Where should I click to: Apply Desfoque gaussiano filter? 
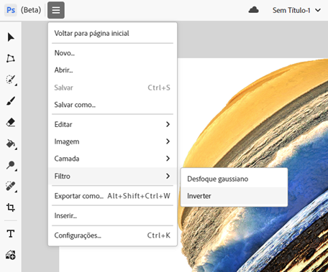point(234,179)
